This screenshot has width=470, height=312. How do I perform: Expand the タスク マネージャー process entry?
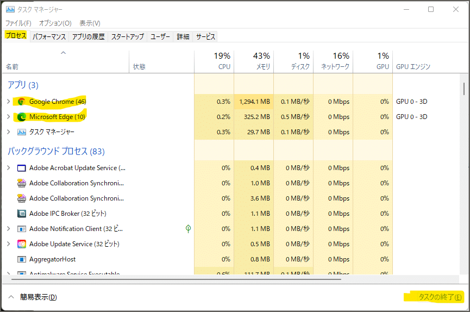click(8, 132)
